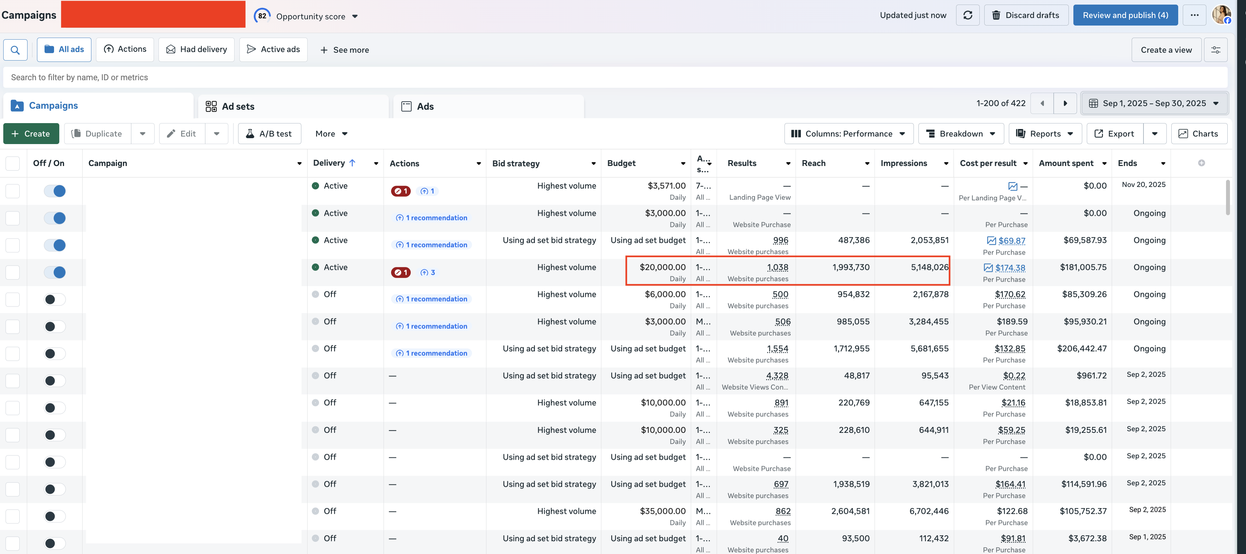This screenshot has width=1246, height=554.
Task: Open 1 recommendation link in $6,000.00 row
Action: (431, 299)
